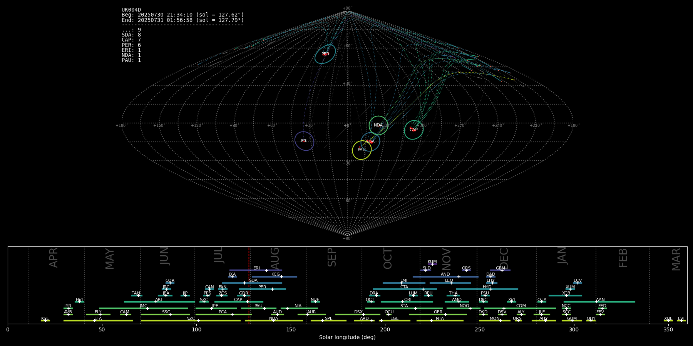The image size is (693, 346).
Task: Click the 'End: 20250731 01:56:58' line
Action: (183, 20)
